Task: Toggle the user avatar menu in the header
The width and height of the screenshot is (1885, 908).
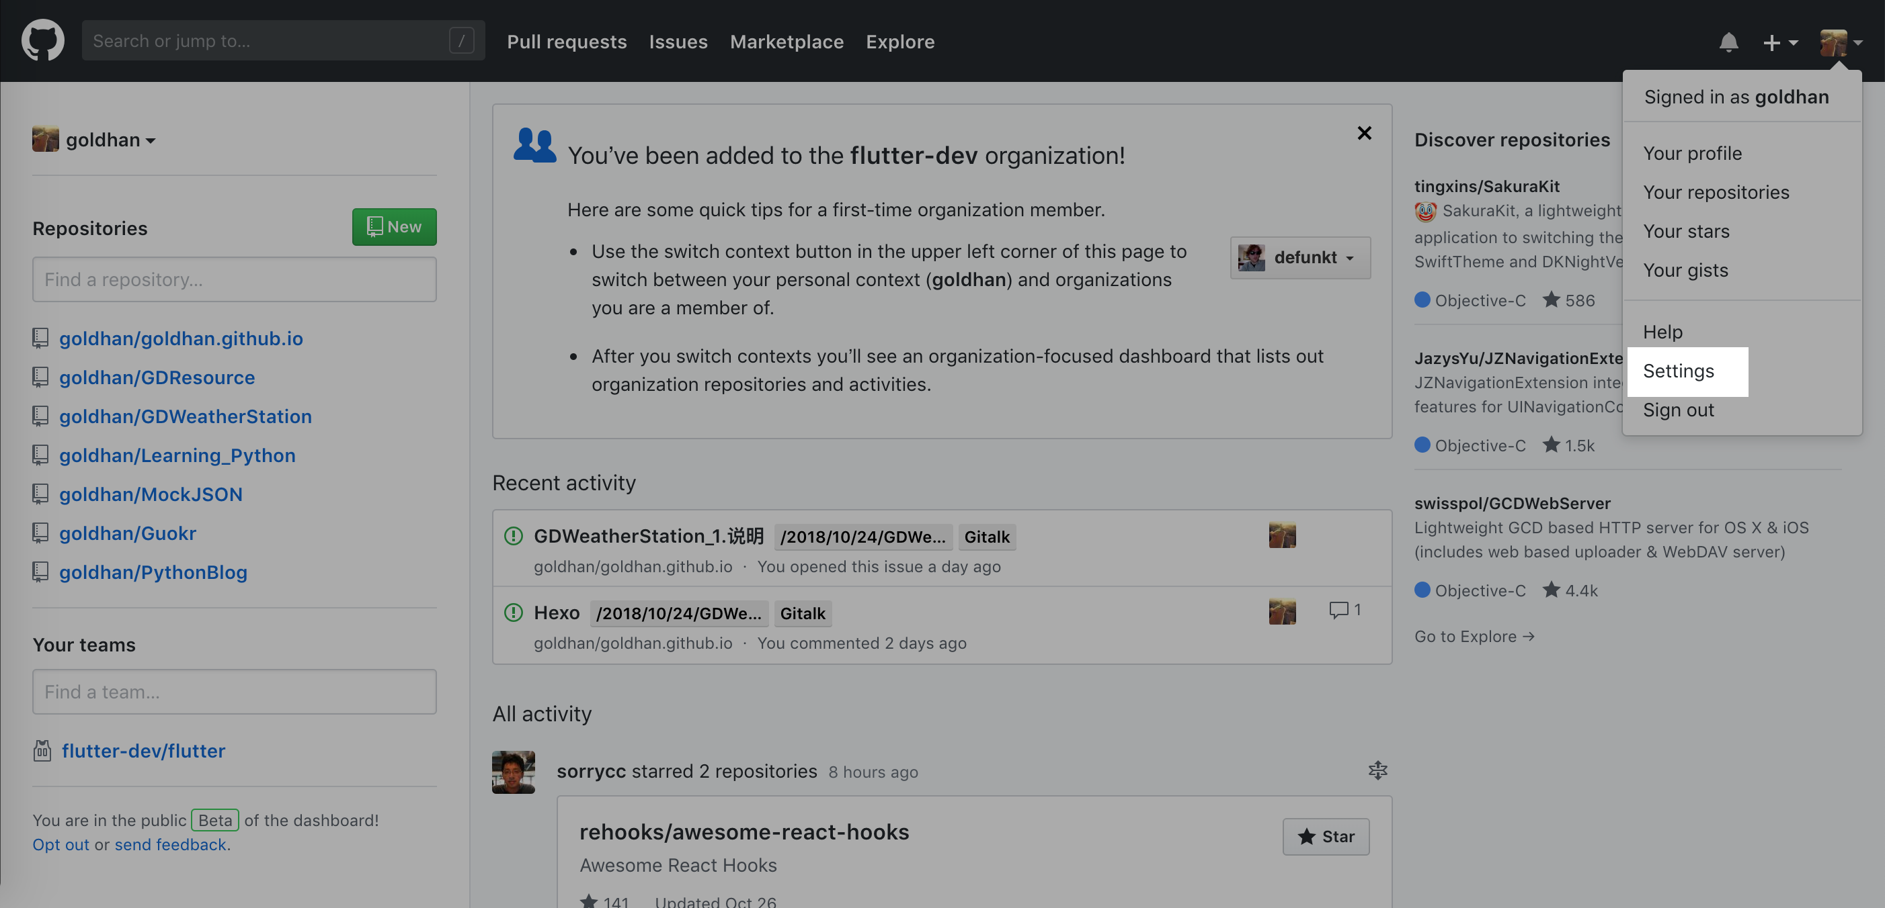Action: click(1841, 42)
